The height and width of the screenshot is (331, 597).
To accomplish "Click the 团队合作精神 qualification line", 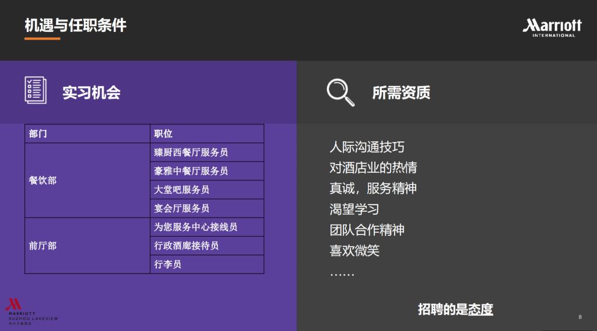I will coord(367,230).
